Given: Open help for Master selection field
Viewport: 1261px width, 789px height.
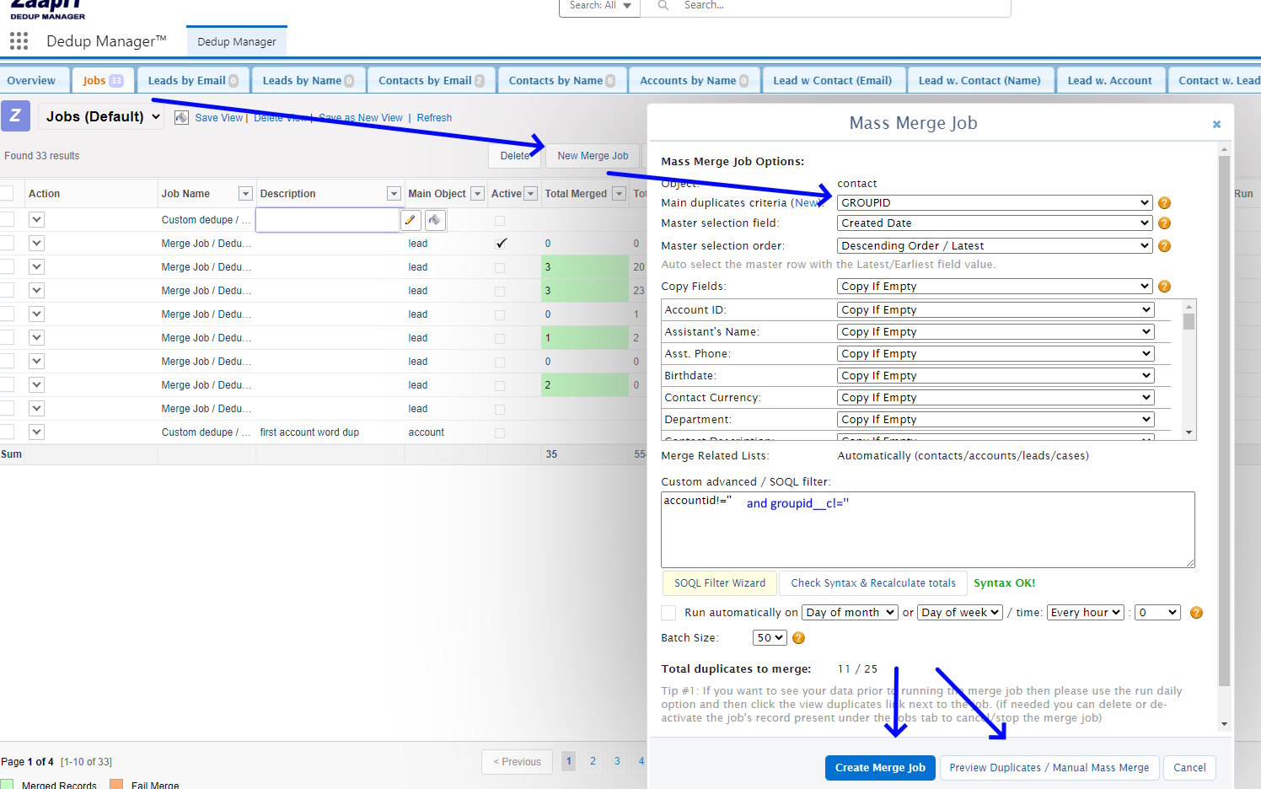Looking at the screenshot, I should pyautogui.click(x=1164, y=223).
